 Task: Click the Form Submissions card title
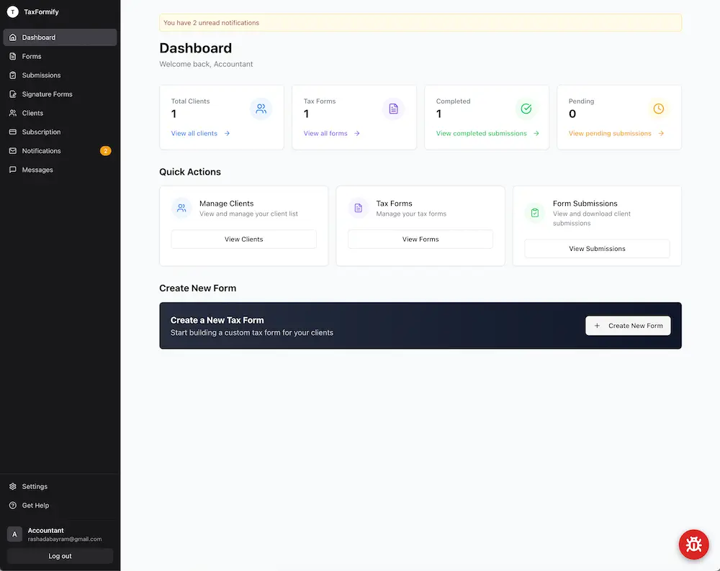point(585,204)
